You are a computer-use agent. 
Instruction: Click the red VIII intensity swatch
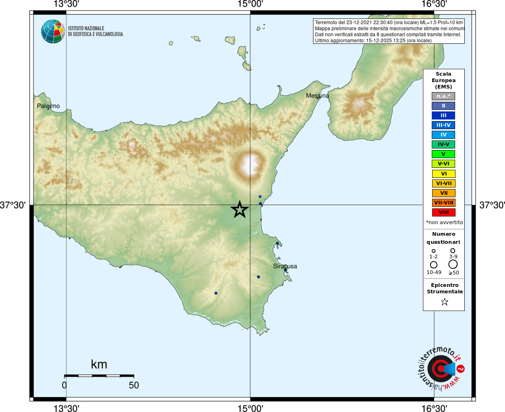(443, 212)
